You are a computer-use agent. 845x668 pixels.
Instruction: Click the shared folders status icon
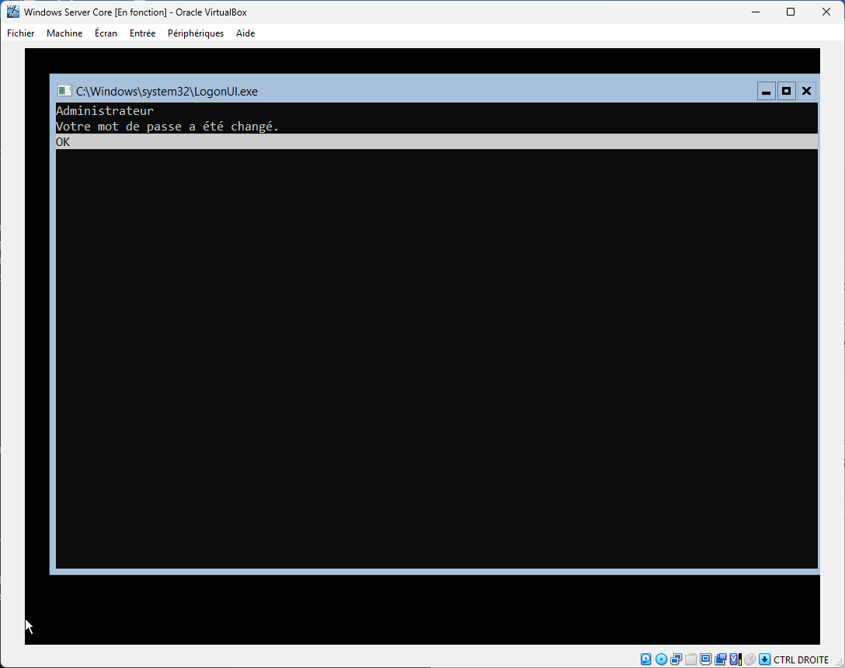click(x=691, y=659)
